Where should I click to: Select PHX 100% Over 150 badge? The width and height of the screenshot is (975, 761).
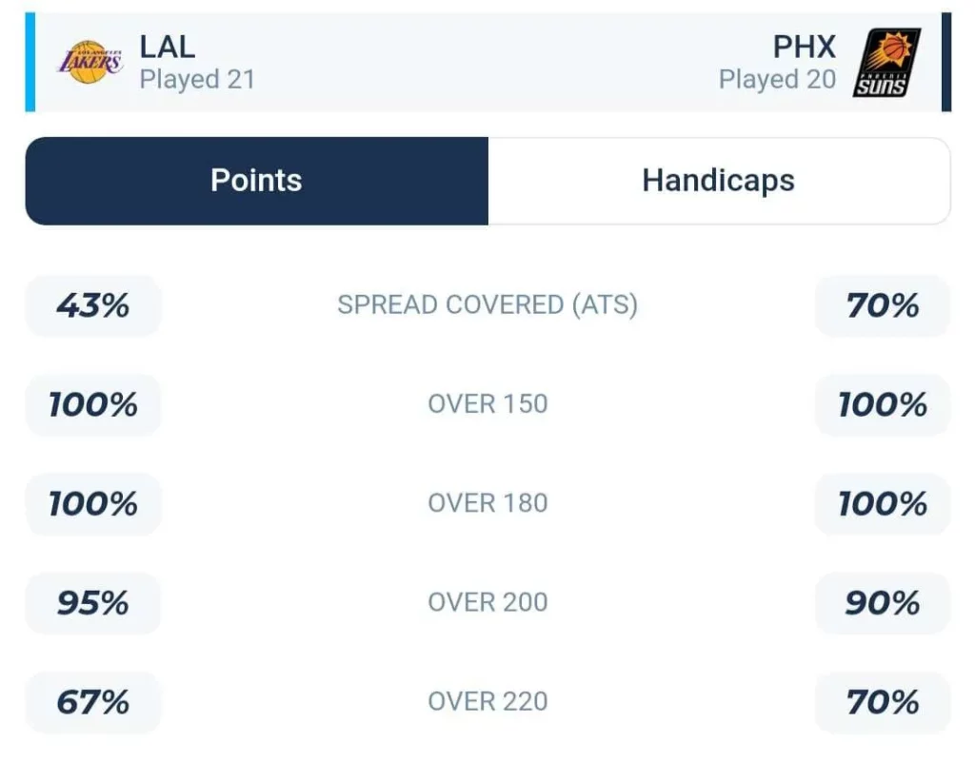coord(883,405)
